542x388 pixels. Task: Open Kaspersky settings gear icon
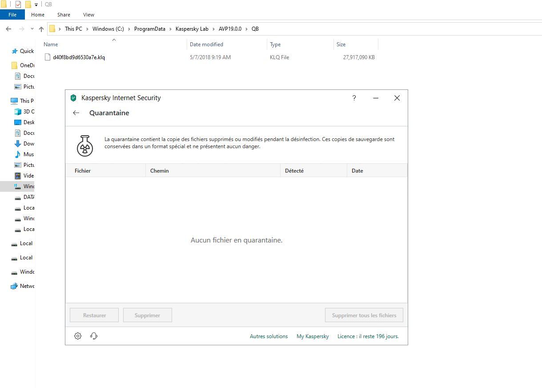[x=78, y=336]
